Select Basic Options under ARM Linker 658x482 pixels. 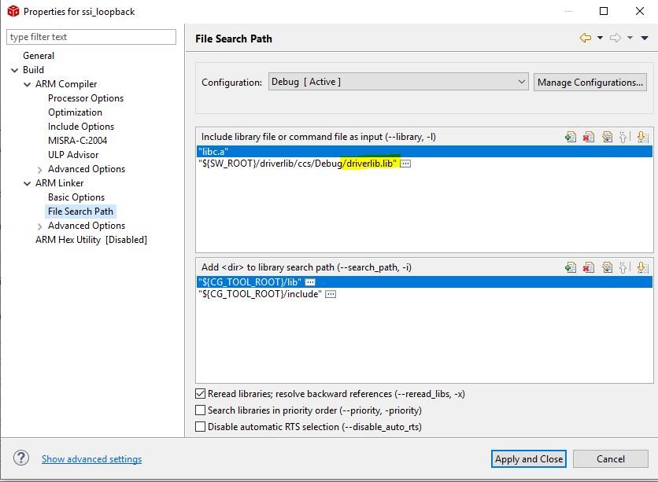click(76, 197)
